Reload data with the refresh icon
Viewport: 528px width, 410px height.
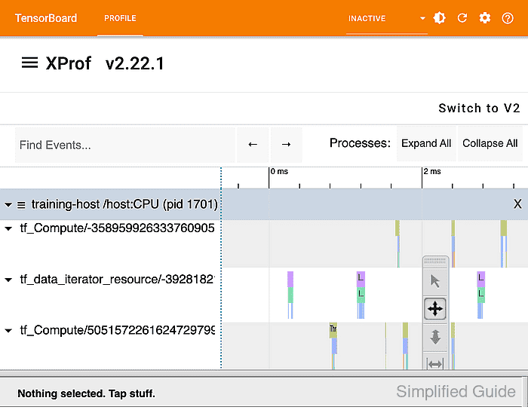point(462,18)
